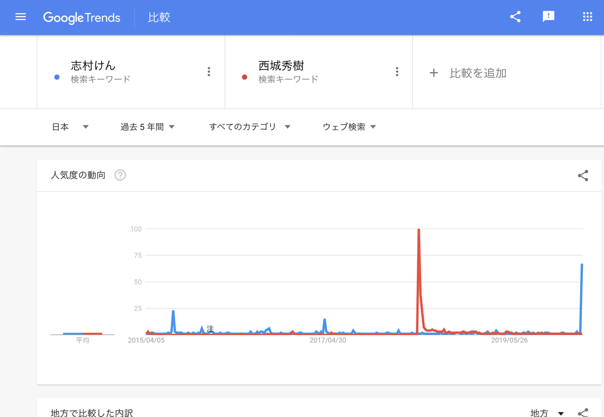
Task: Click the 2017/04/30 axis date label
Action: (328, 341)
